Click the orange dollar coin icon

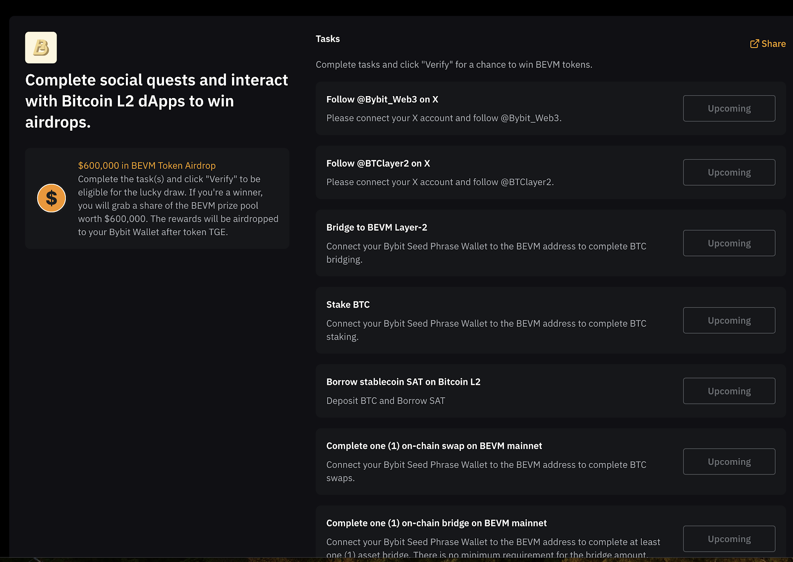coord(52,198)
